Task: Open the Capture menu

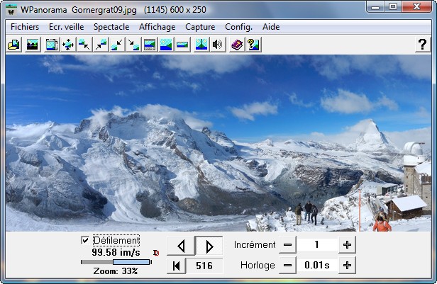Action: (200, 27)
